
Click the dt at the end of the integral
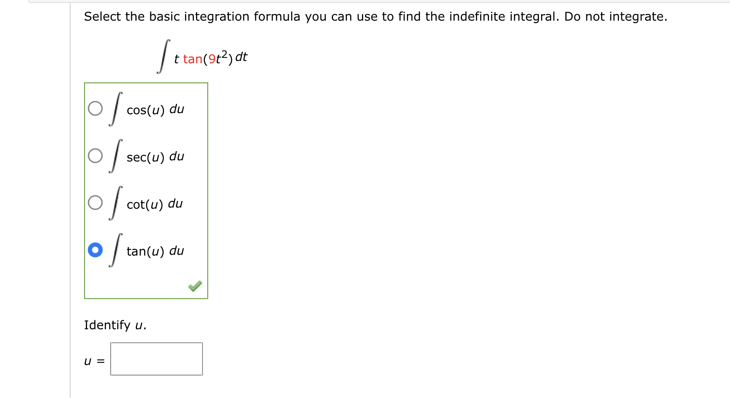point(241,57)
